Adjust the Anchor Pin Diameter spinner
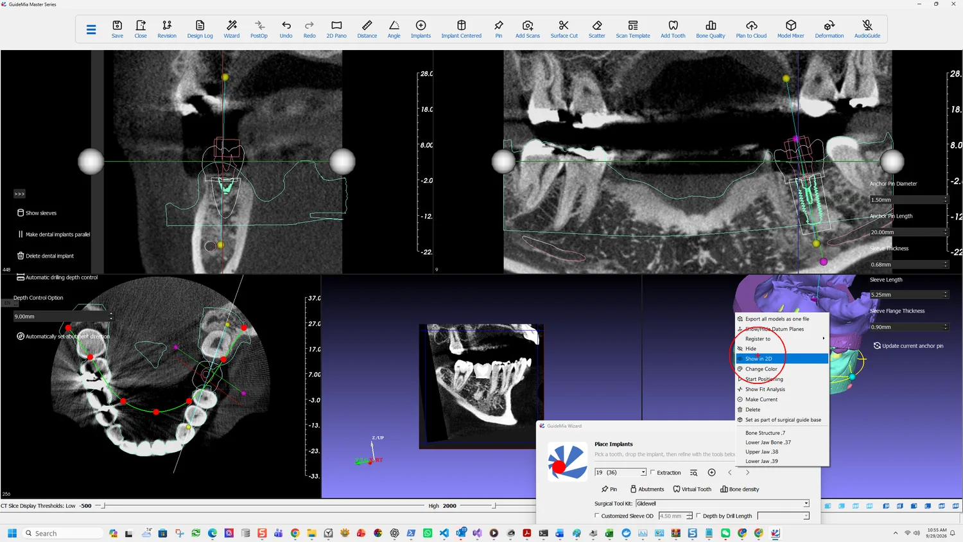 point(945,200)
